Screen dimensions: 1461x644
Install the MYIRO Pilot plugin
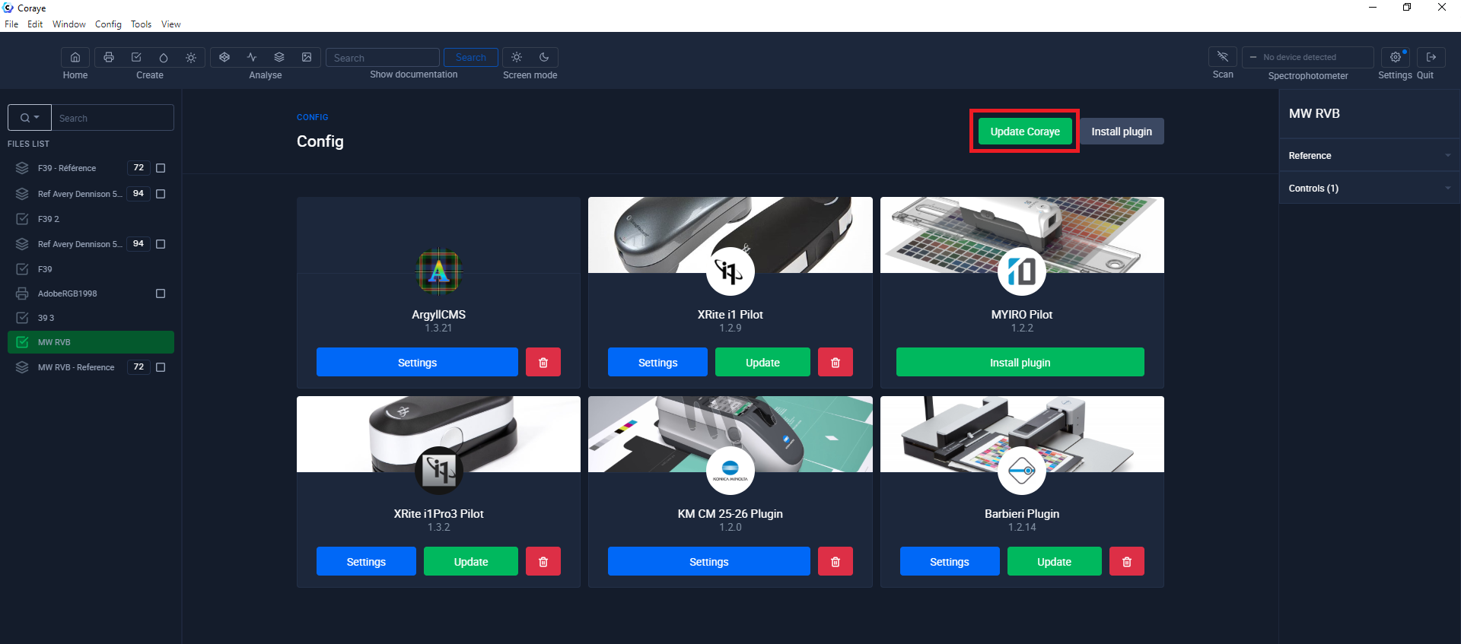pyautogui.click(x=1020, y=363)
